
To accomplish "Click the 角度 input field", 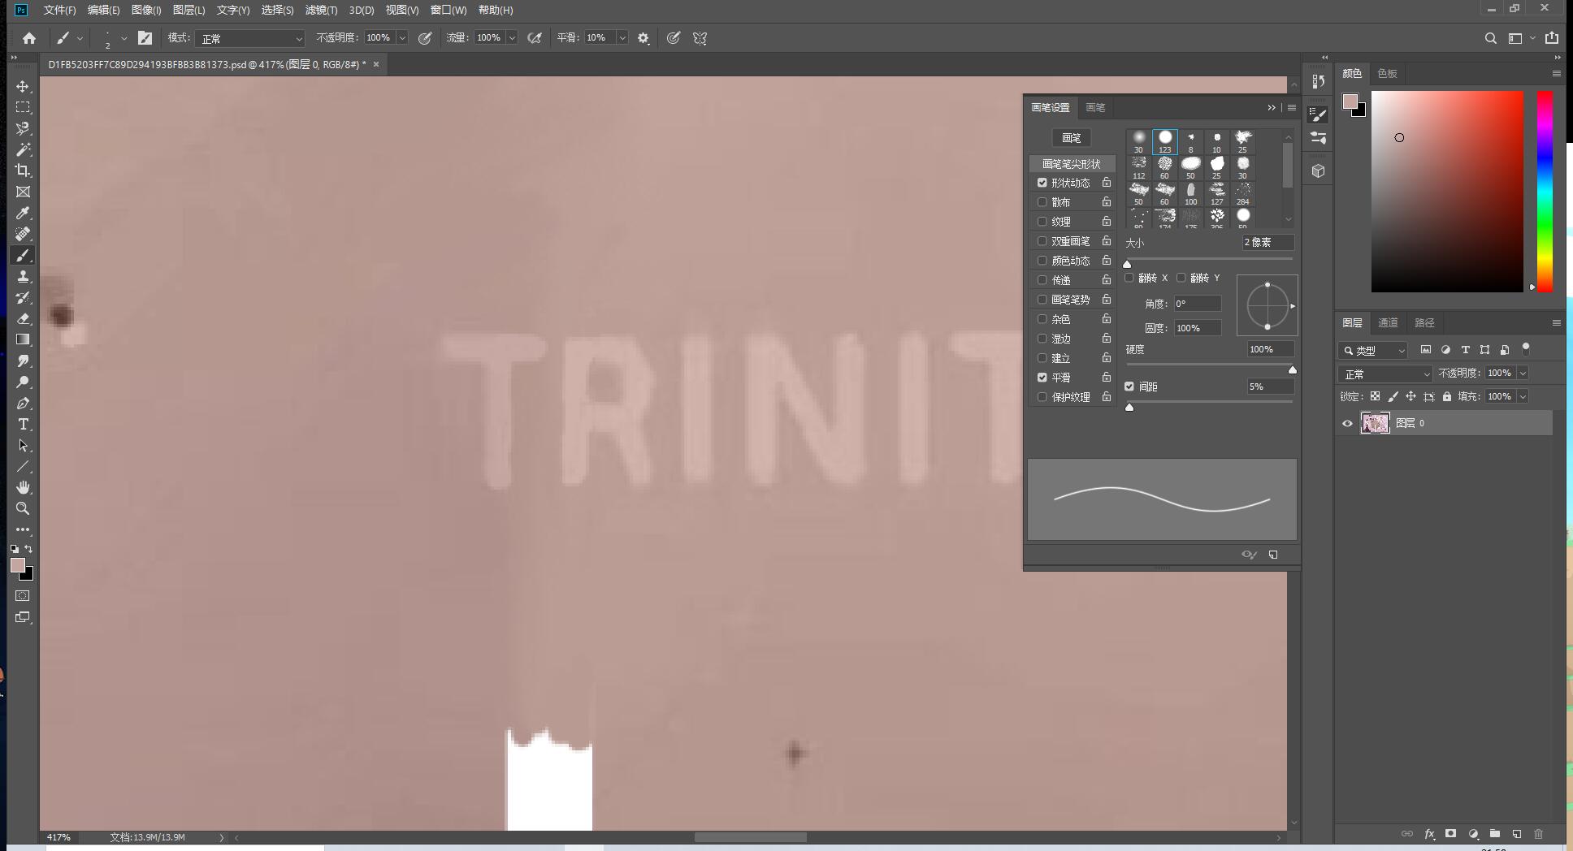I will pyautogui.click(x=1197, y=303).
